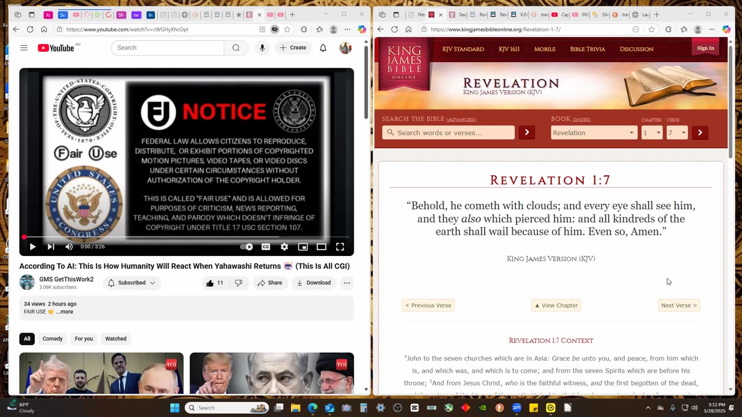742x417 pixels.
Task: Mute the video using the speaker icon
Action: coord(69,247)
